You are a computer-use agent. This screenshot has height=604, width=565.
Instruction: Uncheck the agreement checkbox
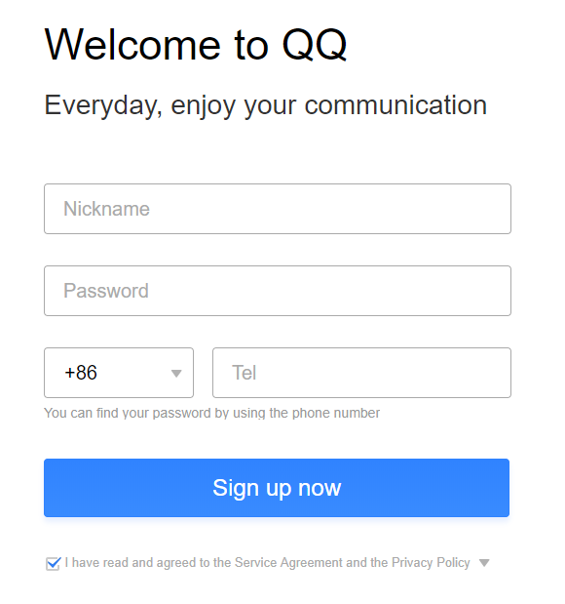click(53, 564)
